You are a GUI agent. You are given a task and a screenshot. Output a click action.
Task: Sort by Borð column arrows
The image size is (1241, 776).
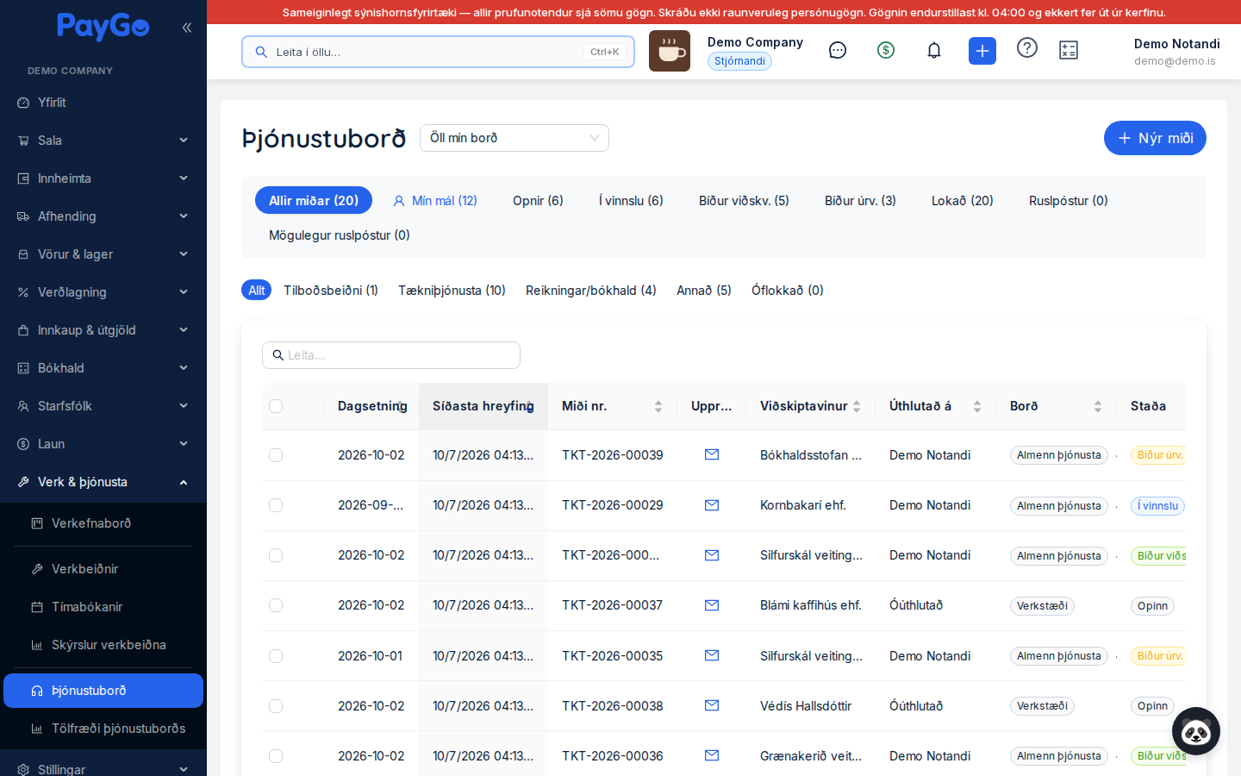pyautogui.click(x=1098, y=406)
